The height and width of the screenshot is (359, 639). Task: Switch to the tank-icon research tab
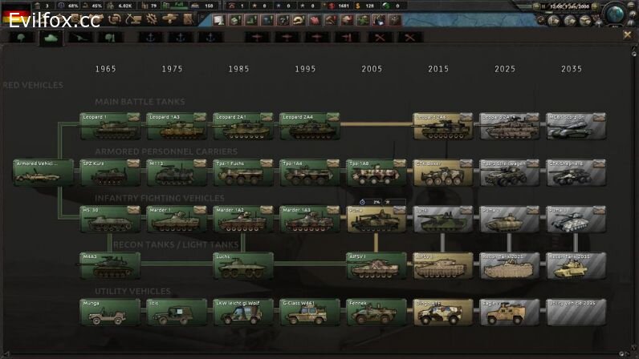tap(49, 38)
